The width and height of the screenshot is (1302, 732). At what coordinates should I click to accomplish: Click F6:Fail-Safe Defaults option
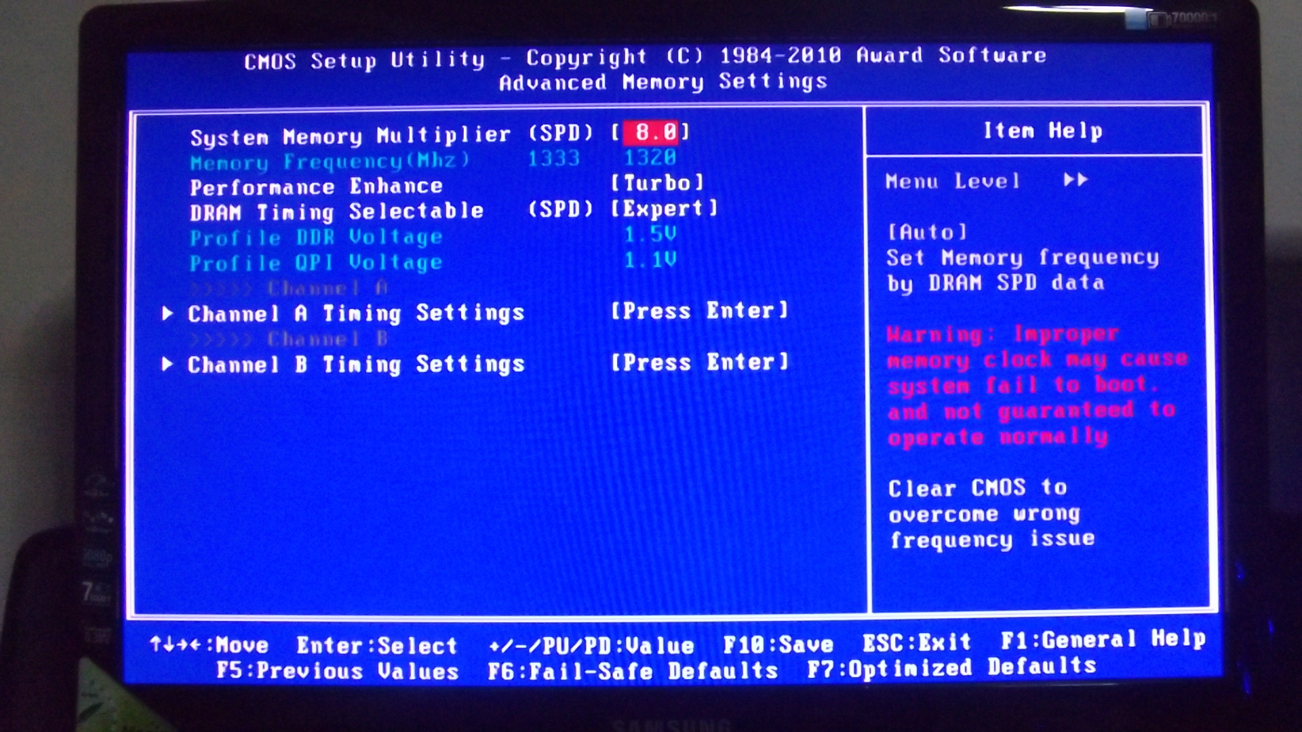pos(633,671)
